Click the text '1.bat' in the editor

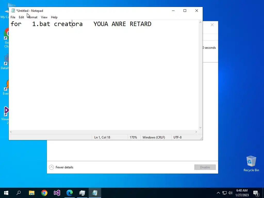click(41, 24)
